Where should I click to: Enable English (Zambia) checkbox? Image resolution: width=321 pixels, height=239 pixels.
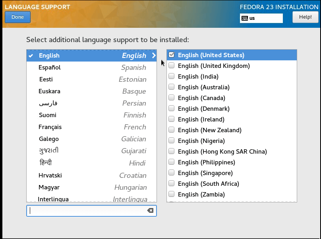pos(171,194)
